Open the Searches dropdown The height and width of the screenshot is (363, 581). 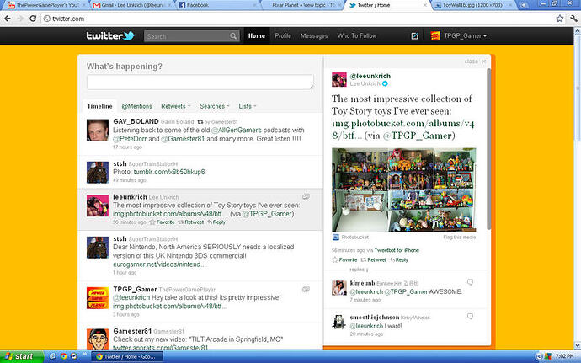215,106
